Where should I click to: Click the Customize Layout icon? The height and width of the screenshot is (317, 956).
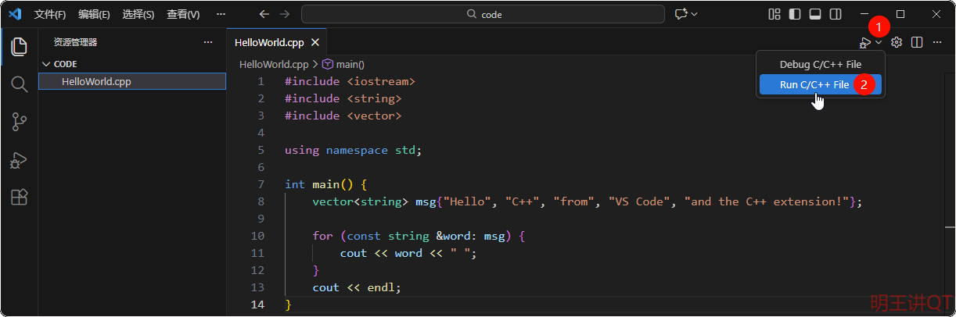coord(775,14)
